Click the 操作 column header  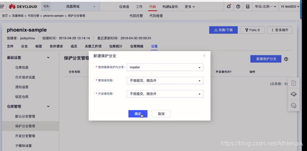tap(252, 72)
